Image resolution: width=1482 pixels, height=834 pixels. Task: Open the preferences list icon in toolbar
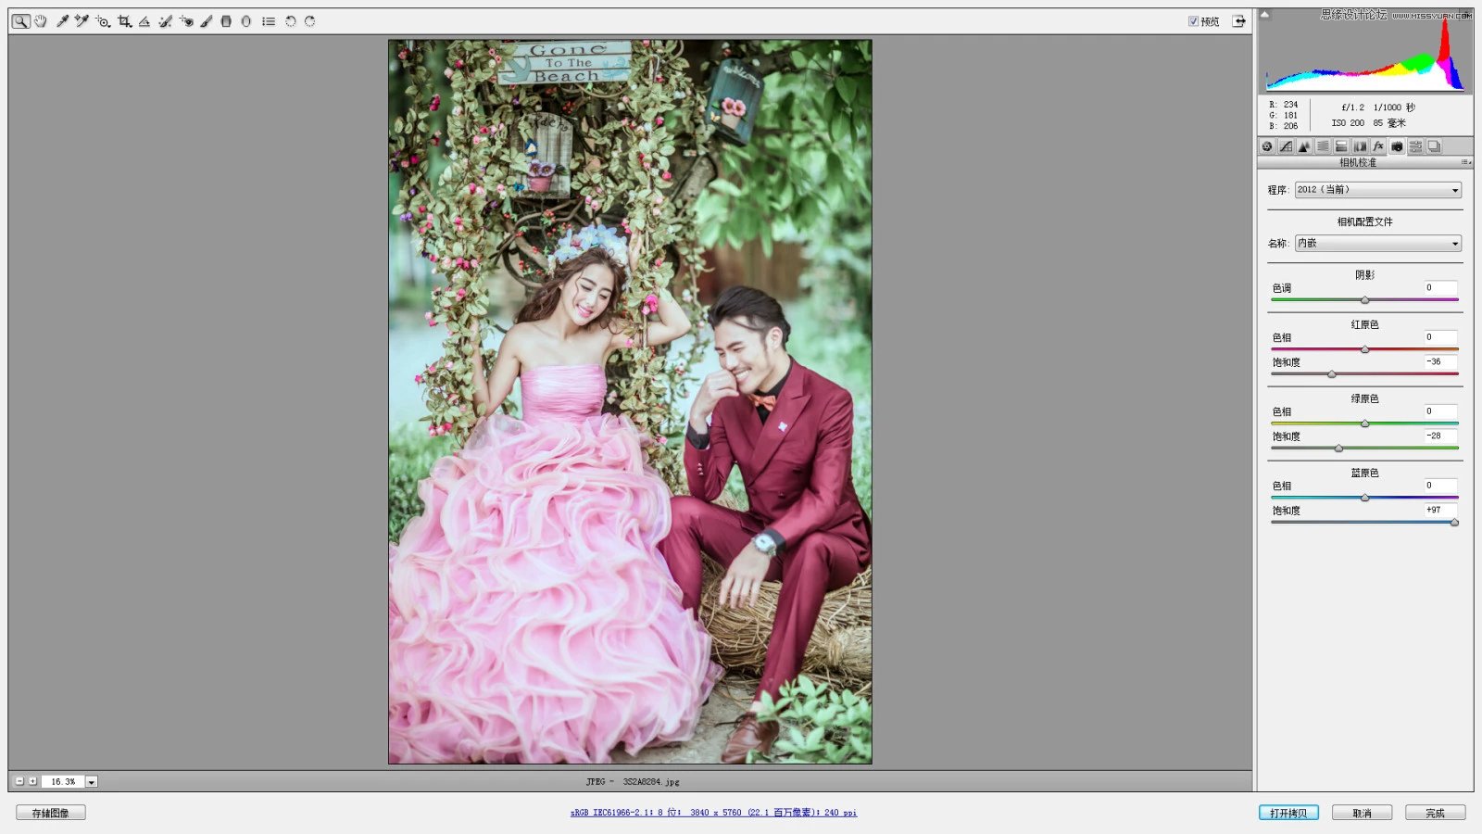pos(269,20)
